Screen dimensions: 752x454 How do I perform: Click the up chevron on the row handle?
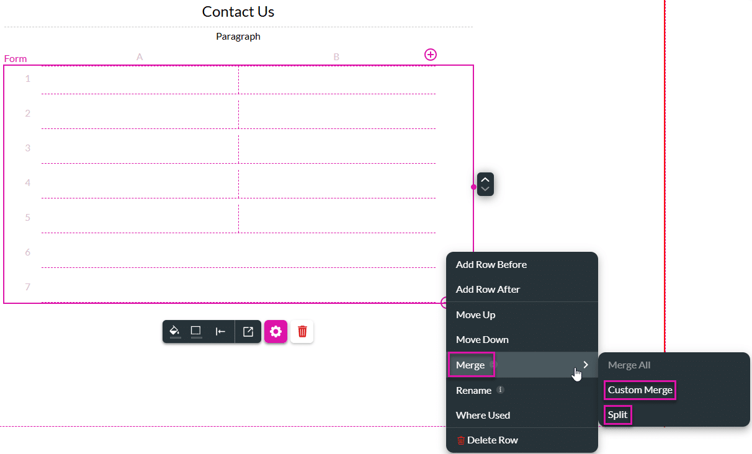coord(485,179)
